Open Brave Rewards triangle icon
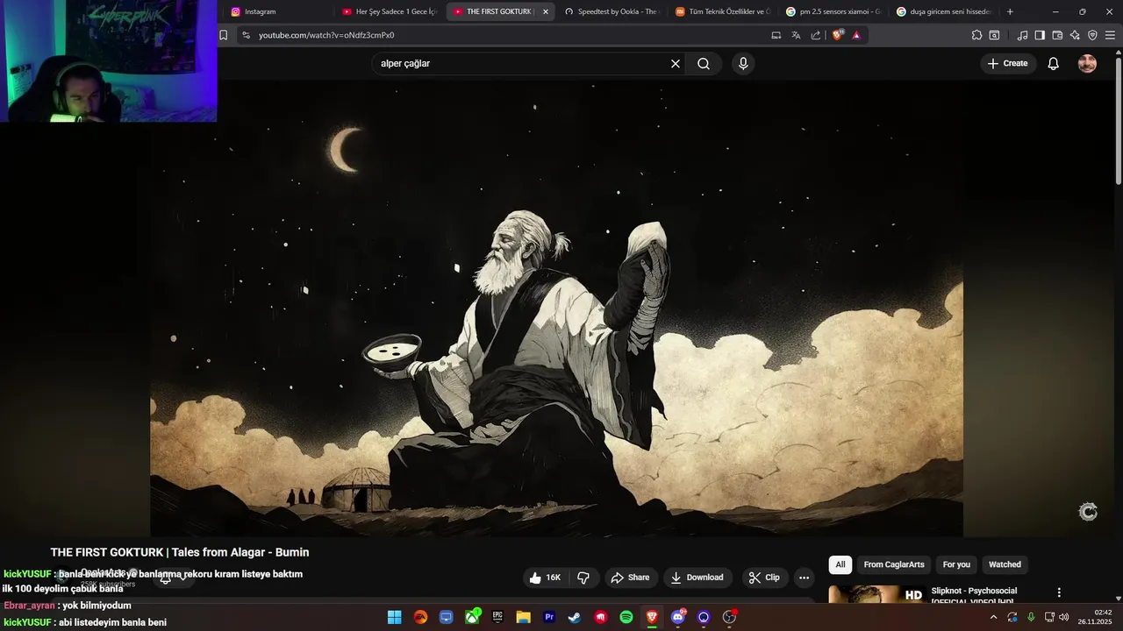1123x631 pixels. click(x=856, y=35)
